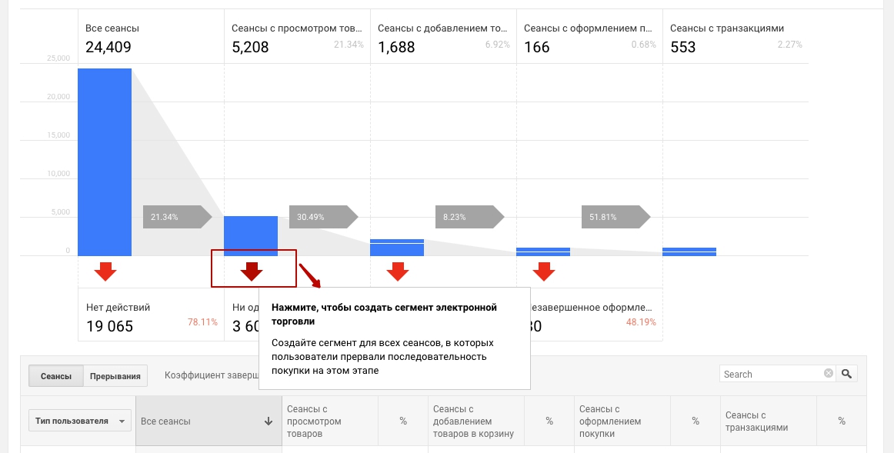This screenshot has height=453, width=894.
Task: Select the Нет действий 19 065 abandonment box
Action: pos(151,316)
